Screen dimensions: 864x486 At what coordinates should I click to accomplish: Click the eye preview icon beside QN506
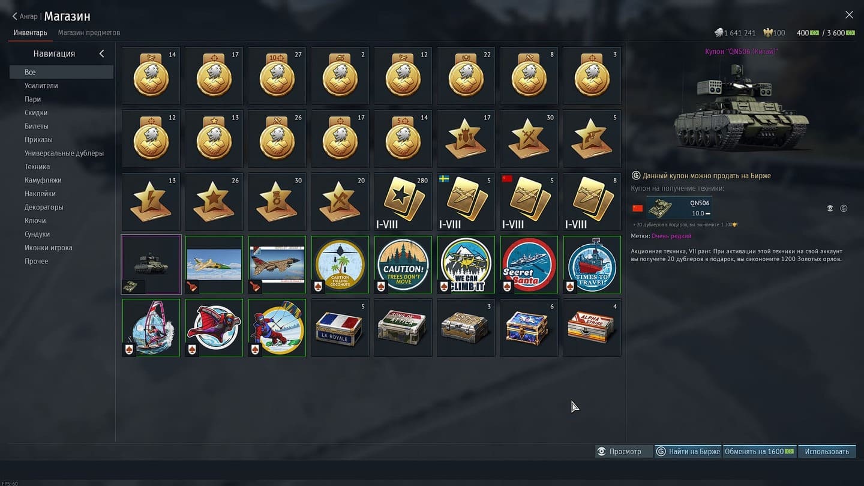(x=830, y=208)
